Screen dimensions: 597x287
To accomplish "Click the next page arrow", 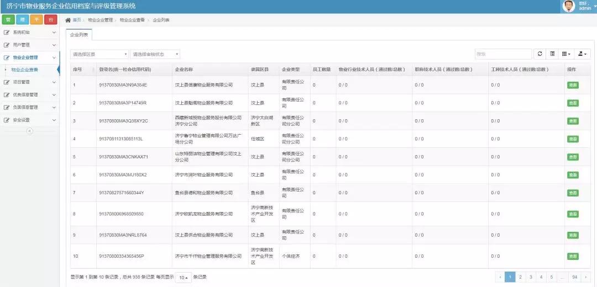I will [x=585, y=277].
